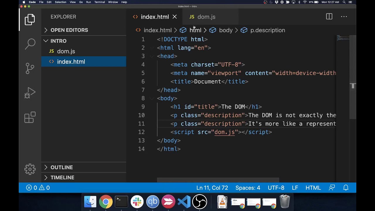Show notifications with the bell icon
This screenshot has width=375, height=211.
point(346,188)
